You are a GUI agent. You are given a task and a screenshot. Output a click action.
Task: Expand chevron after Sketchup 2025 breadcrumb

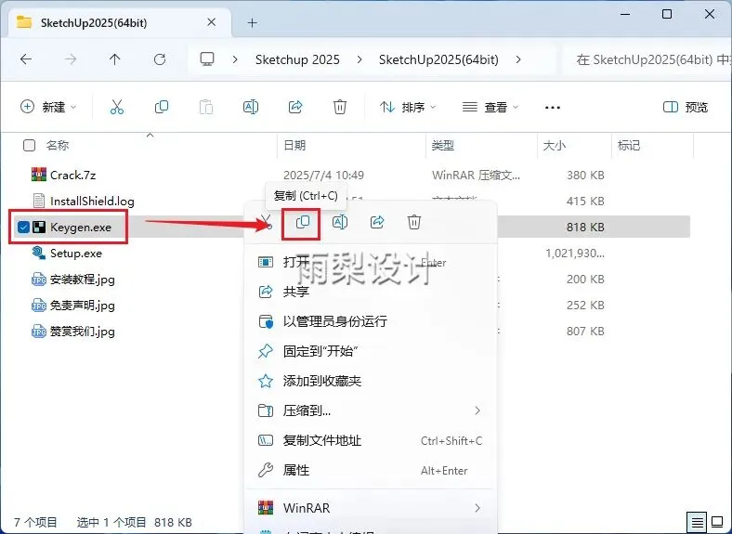click(359, 59)
